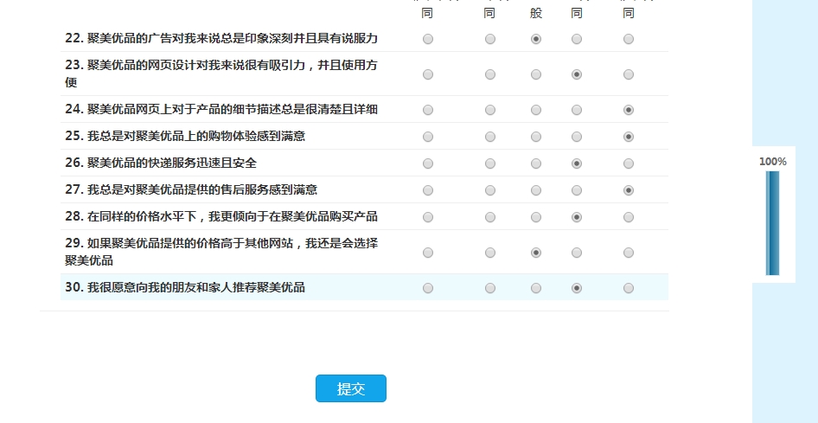Click the selected middle radio on question 22

click(x=536, y=39)
